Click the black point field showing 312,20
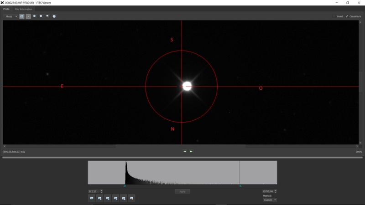The image size is (365, 205). click(x=94, y=191)
